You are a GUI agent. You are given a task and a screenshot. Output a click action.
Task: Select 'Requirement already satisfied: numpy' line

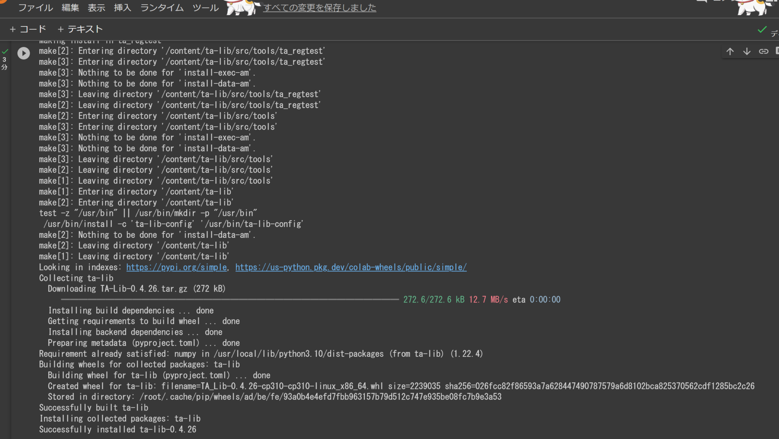pos(261,353)
